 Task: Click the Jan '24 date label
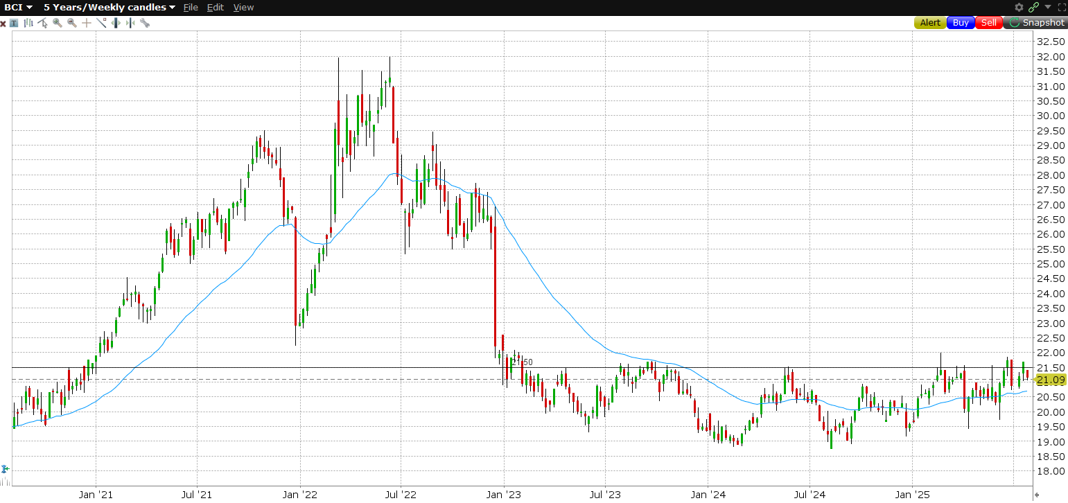708,495
